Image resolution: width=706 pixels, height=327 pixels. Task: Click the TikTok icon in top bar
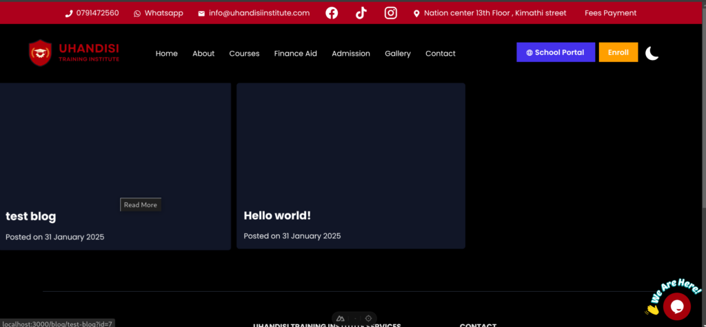click(361, 13)
